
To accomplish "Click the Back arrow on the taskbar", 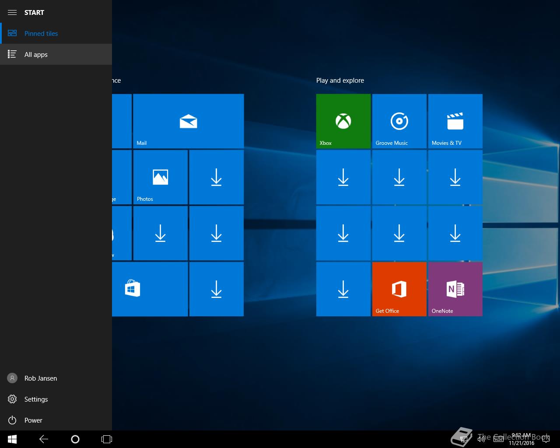I will 44,439.
